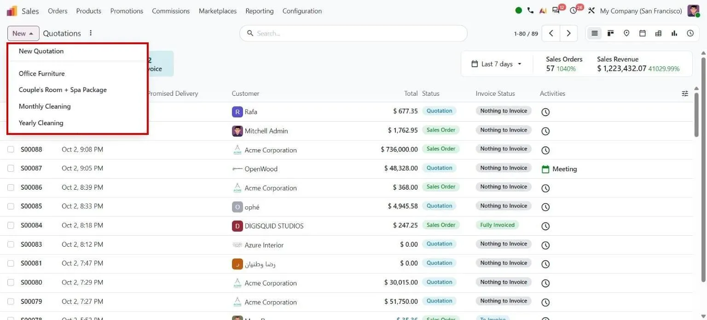
Task: Collapse the New button dropdown
Action: [23, 33]
